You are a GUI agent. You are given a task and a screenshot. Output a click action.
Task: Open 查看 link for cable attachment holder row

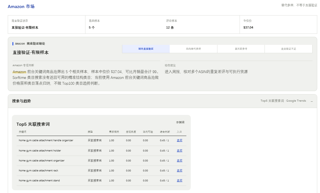point(179,151)
